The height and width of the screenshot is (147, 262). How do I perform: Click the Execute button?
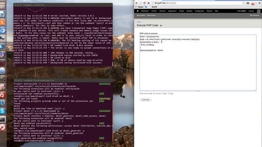[x=146, y=100]
